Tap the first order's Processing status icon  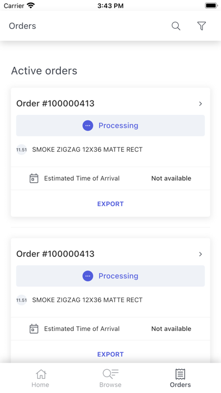tap(88, 125)
